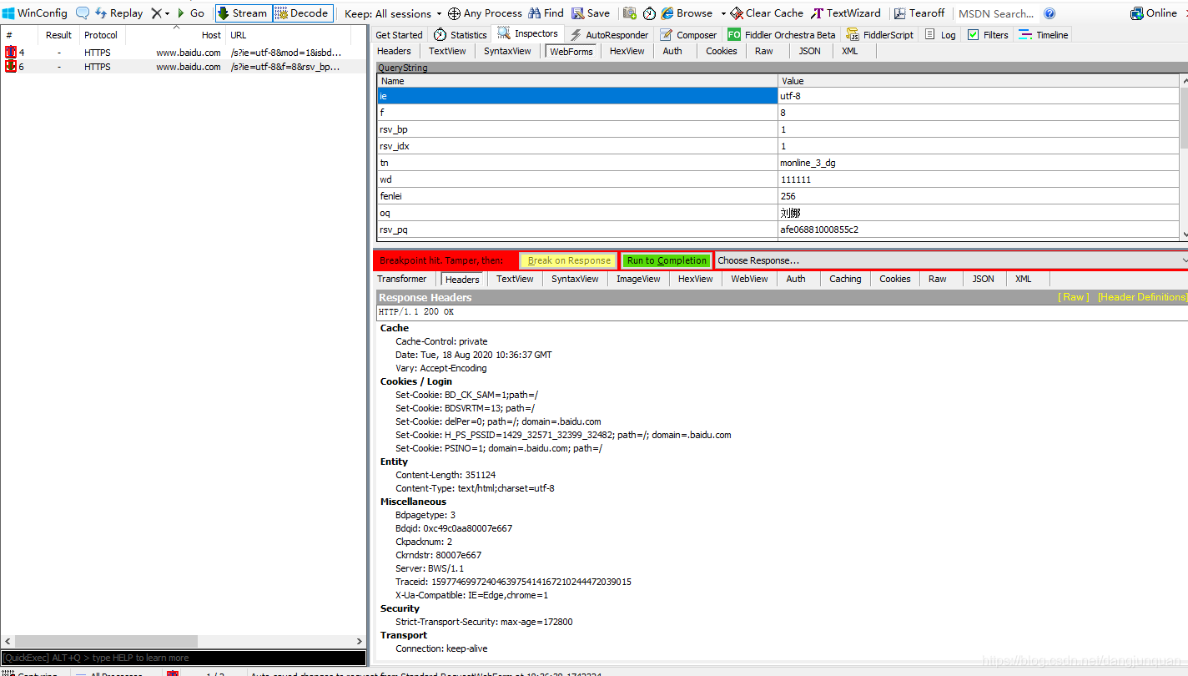Click the comment speech bubble icon
Viewport: 1188px width, 676px height.
83,13
